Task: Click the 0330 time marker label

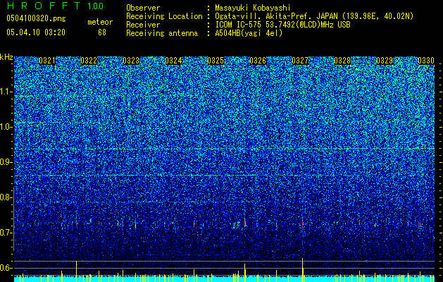Action: [426, 61]
